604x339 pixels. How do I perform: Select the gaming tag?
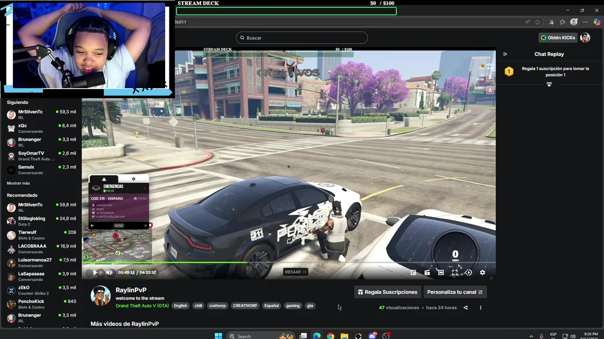coord(293,306)
